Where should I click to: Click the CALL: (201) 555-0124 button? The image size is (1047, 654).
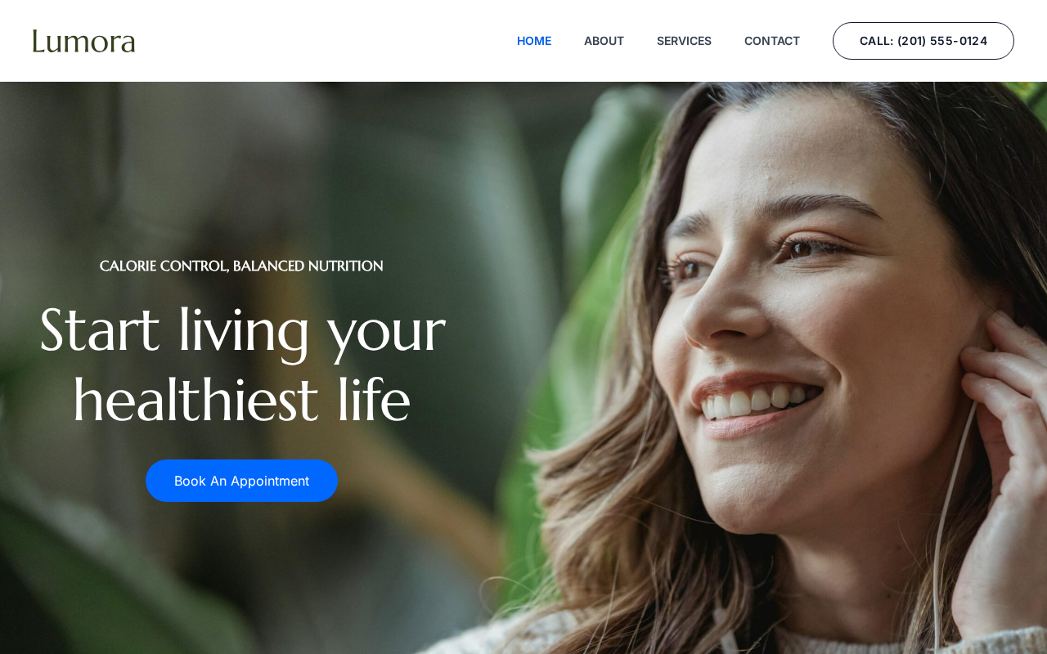[923, 41]
